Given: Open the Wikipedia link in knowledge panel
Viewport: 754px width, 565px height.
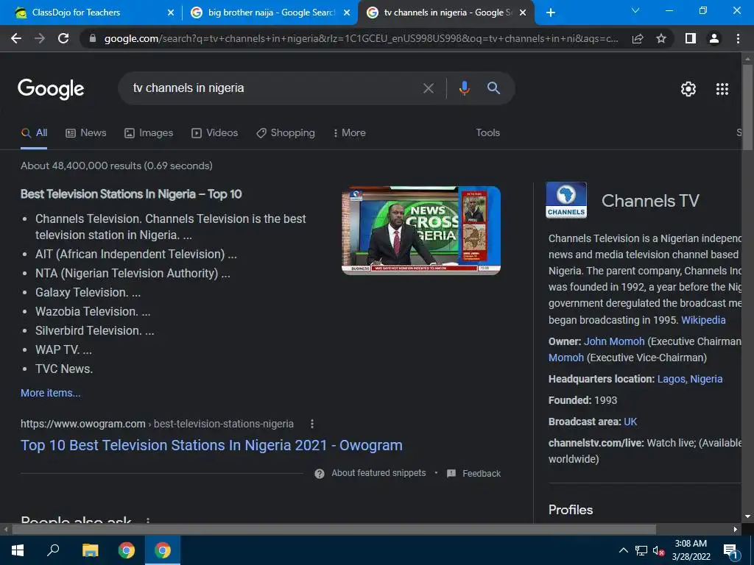Looking at the screenshot, I should pos(703,320).
